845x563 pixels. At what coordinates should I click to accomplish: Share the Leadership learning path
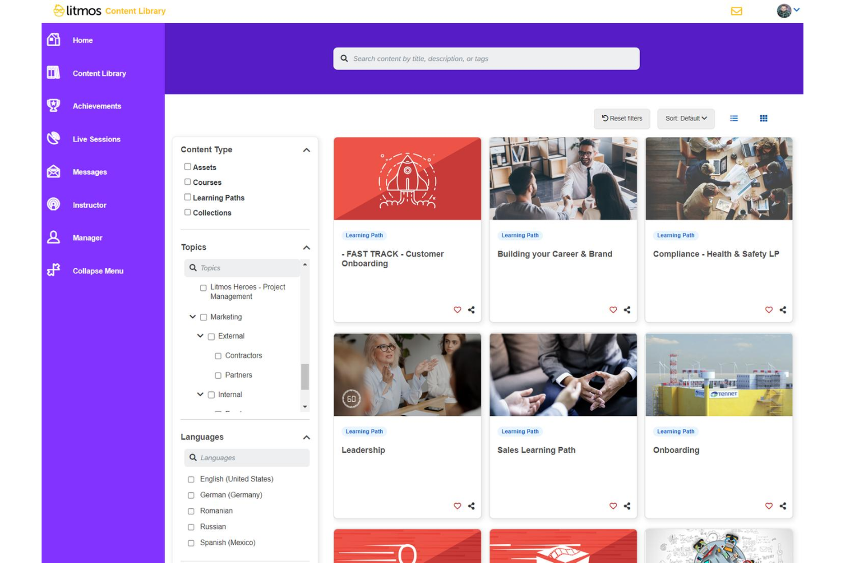[x=472, y=506]
